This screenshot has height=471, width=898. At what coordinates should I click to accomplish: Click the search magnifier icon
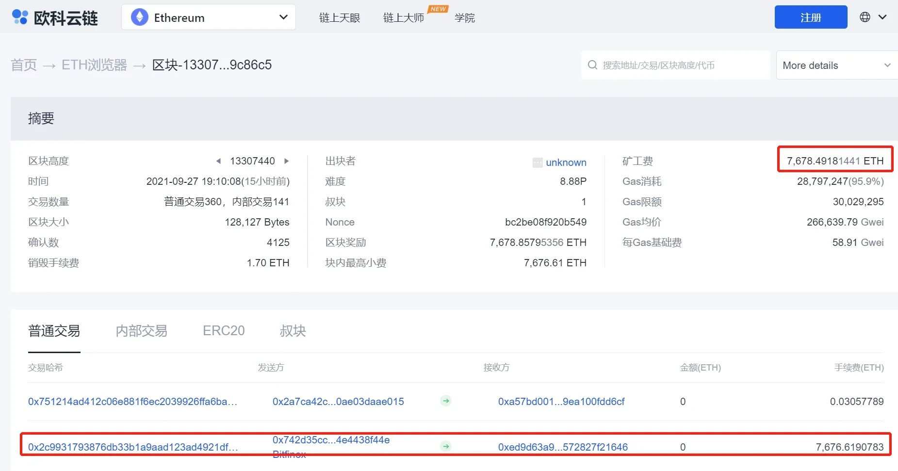(592, 65)
